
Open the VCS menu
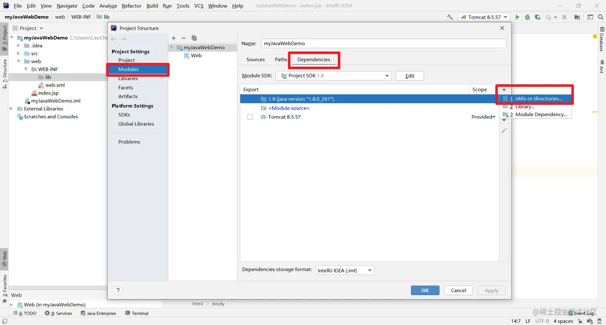click(199, 6)
